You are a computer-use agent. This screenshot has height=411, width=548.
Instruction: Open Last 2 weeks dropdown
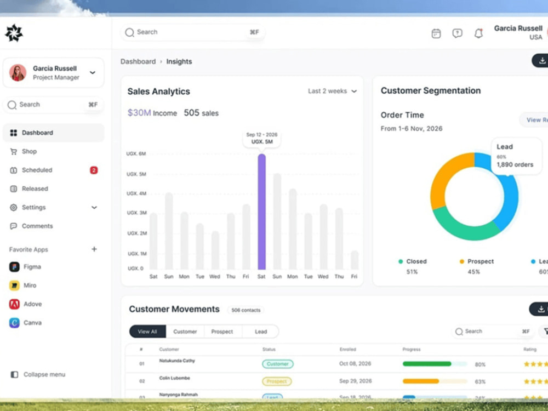pyautogui.click(x=332, y=91)
